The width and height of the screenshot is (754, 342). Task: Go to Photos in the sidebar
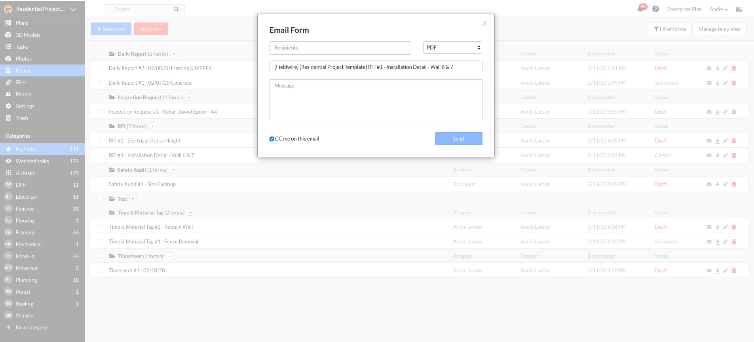coord(23,59)
